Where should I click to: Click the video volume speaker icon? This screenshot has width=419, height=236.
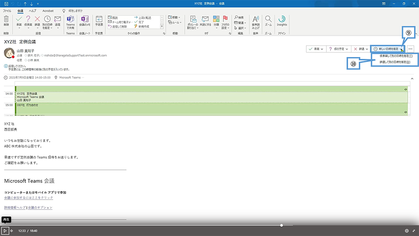coord(12,231)
